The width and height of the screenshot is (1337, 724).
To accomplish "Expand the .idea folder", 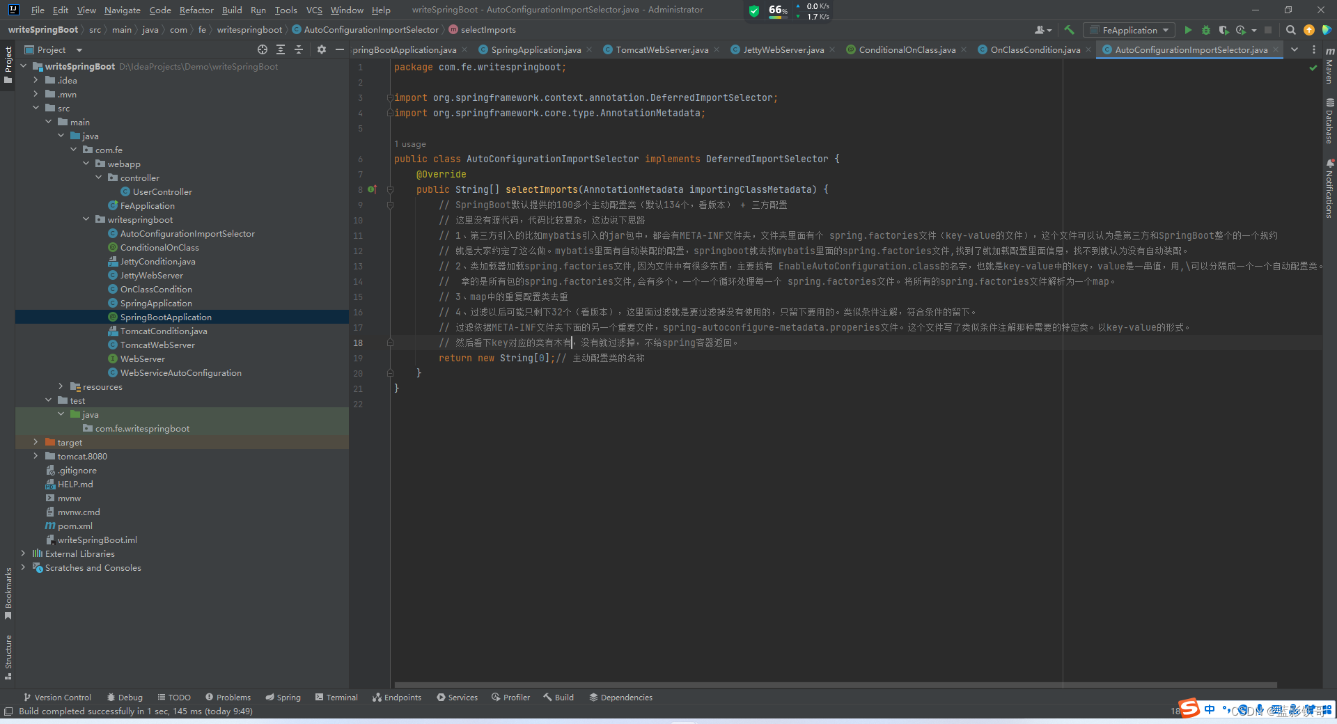I will 36,80.
